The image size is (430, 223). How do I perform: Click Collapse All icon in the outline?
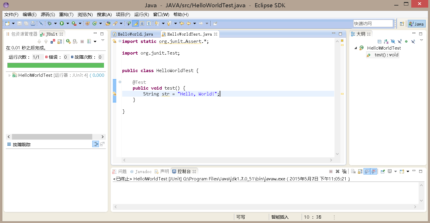[380, 41]
